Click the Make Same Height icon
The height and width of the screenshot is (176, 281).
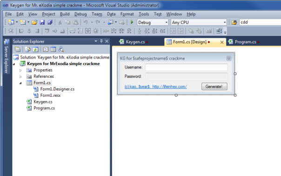pos(80,31)
